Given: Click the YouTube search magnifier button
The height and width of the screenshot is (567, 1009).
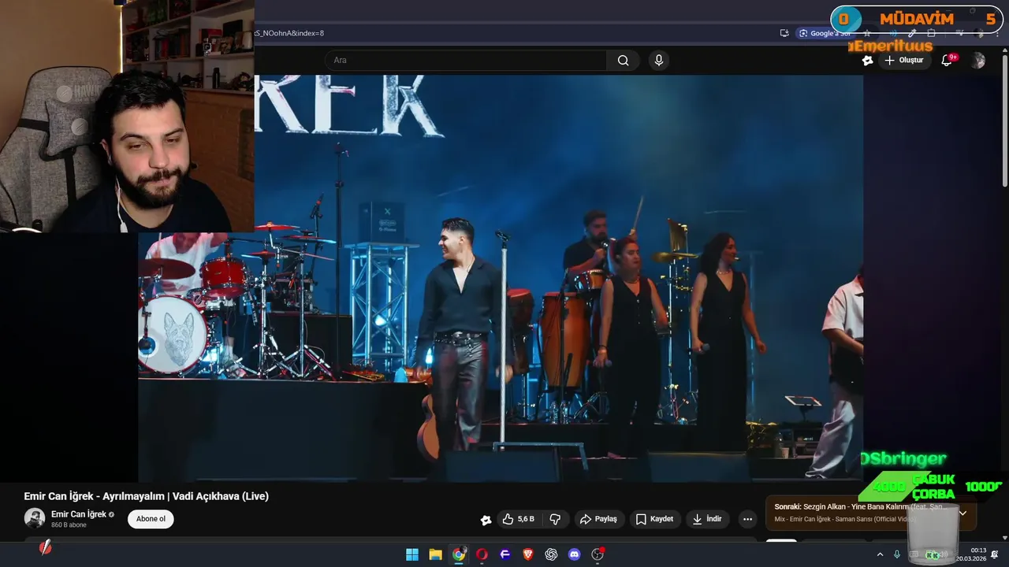Looking at the screenshot, I should [x=623, y=61].
